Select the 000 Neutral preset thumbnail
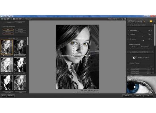156x113 pixels. pos(7,47)
